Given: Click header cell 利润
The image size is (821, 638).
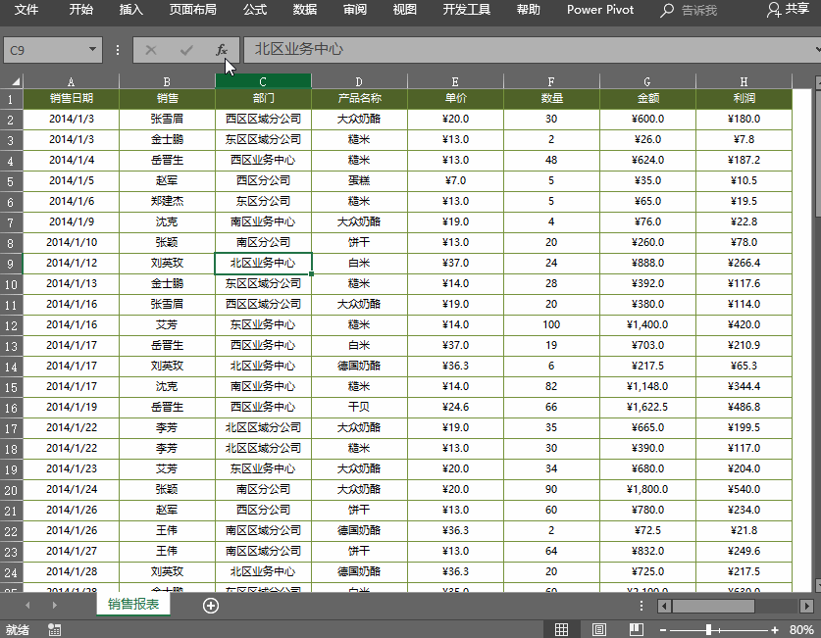Looking at the screenshot, I should pyautogui.click(x=744, y=98).
